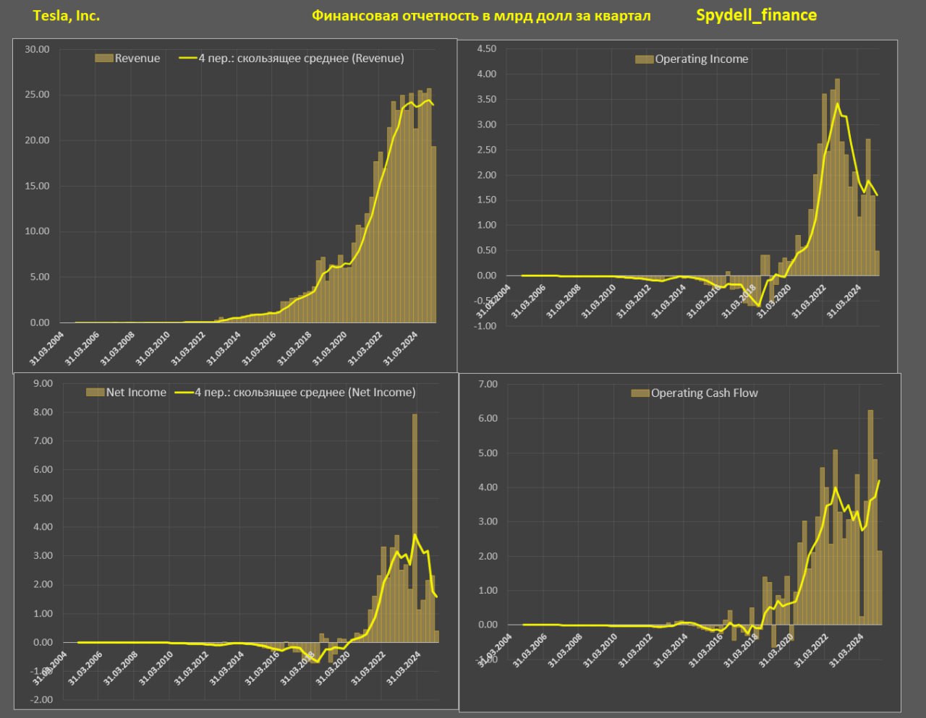This screenshot has height=718, width=926.
Task: Select the Revenue legend label text
Action: click(137, 59)
